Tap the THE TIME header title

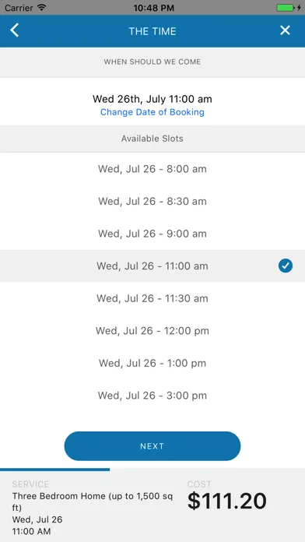152,31
